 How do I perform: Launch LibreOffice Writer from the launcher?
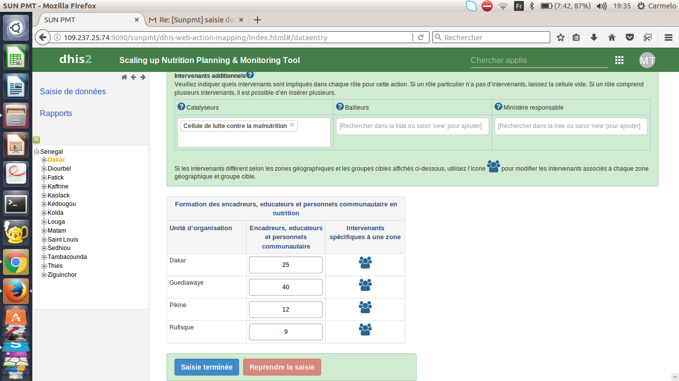[x=16, y=86]
